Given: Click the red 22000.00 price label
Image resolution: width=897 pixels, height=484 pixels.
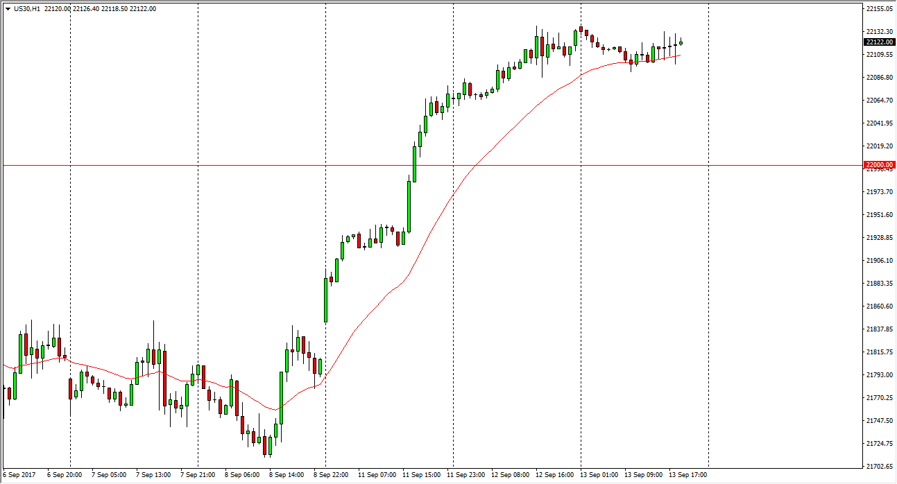Looking at the screenshot, I should pyautogui.click(x=879, y=165).
